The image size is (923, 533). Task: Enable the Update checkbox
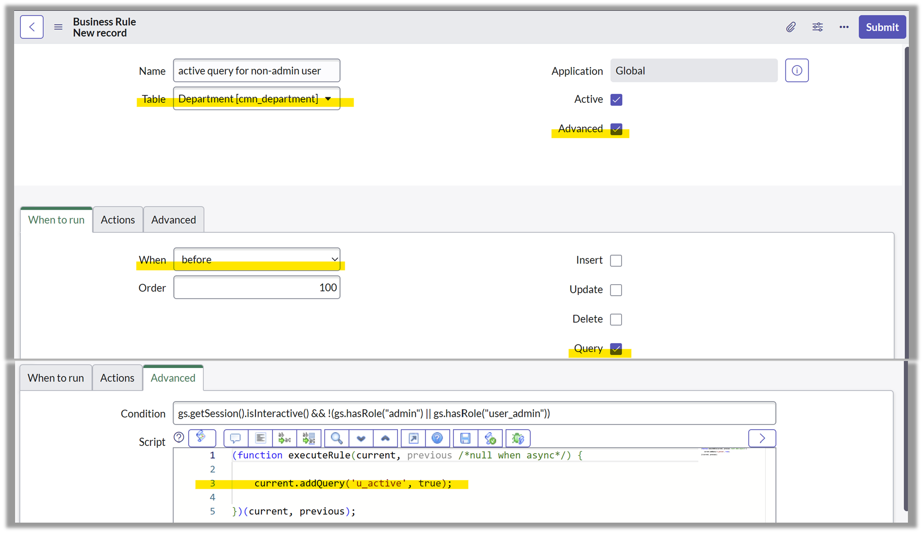(616, 290)
